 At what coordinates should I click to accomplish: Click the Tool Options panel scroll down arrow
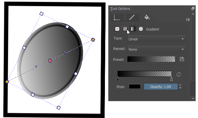point(193,98)
